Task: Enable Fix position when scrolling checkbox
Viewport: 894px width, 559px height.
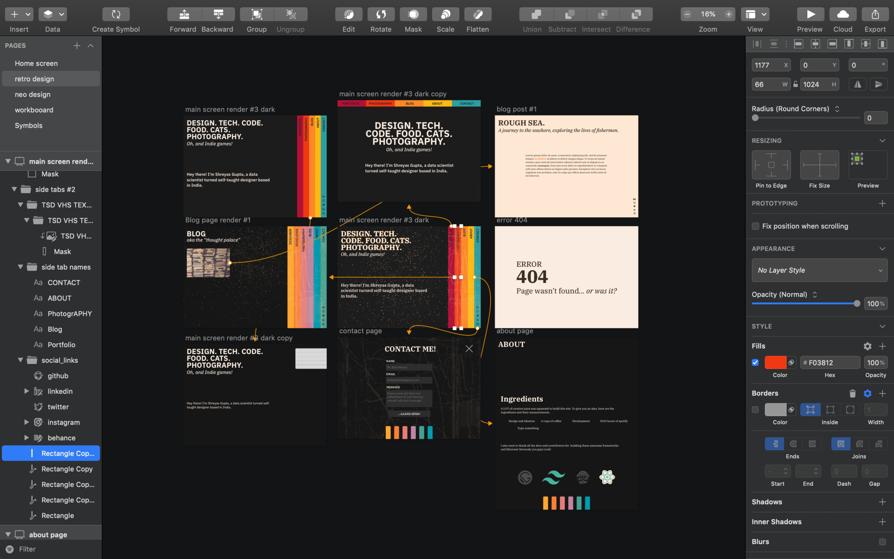Action: [x=755, y=226]
